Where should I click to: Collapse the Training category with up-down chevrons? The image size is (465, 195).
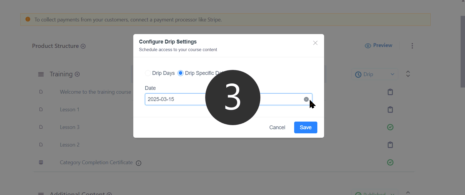pos(408,74)
